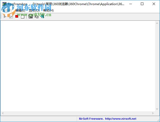The width and height of the screenshot is (160, 122).
Task: Open the 选项(O) menu
Action: pos(34,10)
